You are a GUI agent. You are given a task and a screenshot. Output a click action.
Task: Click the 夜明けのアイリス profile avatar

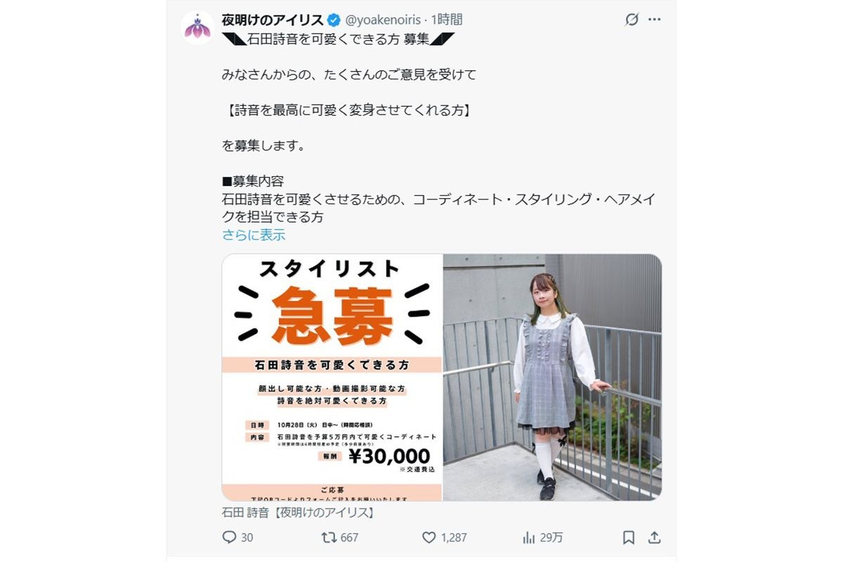point(197,29)
